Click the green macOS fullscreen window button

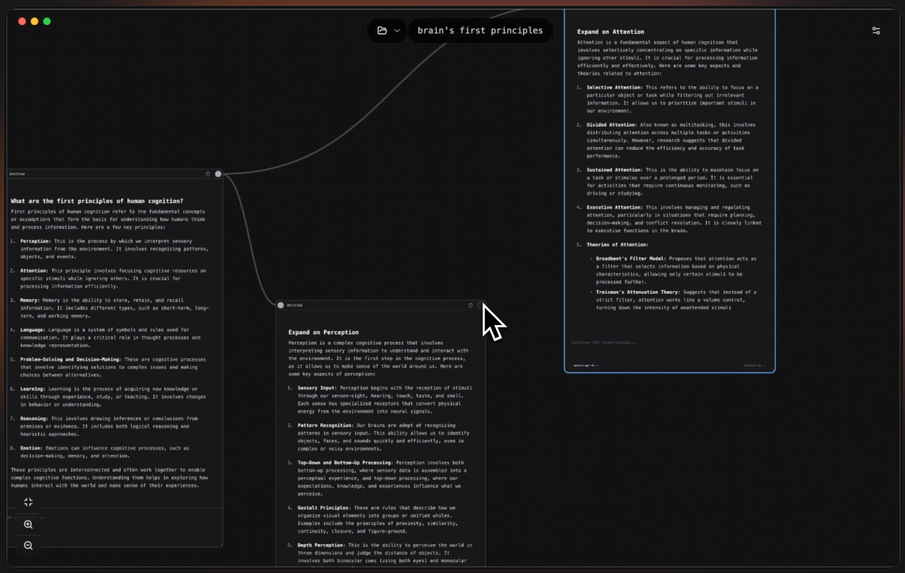(x=47, y=21)
